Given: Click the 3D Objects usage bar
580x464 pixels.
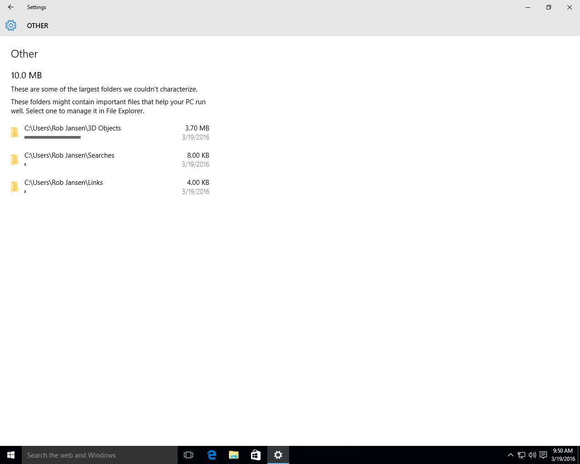Looking at the screenshot, I should pyautogui.click(x=53, y=137).
